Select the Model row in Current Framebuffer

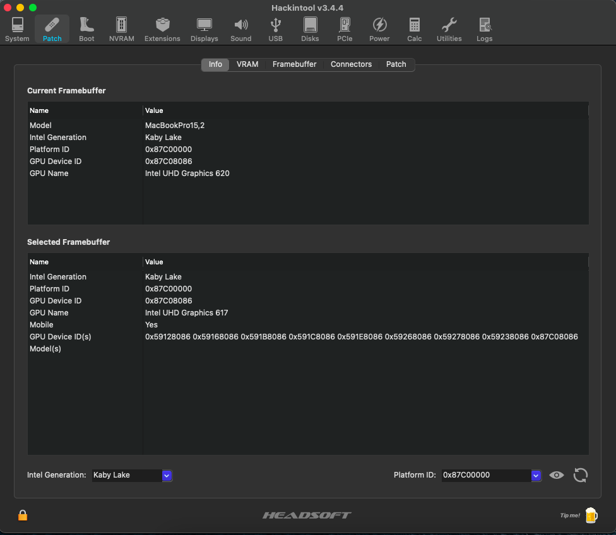(x=308, y=126)
